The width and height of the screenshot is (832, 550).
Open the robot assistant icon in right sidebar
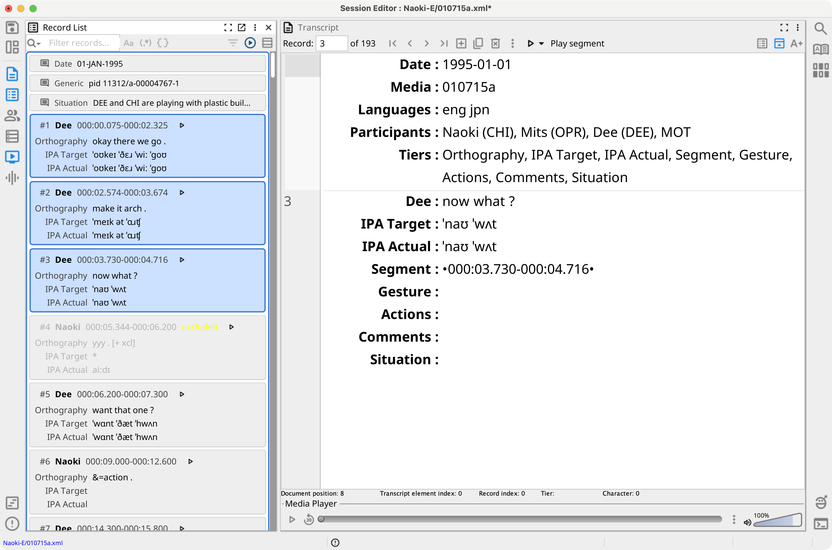[820, 502]
